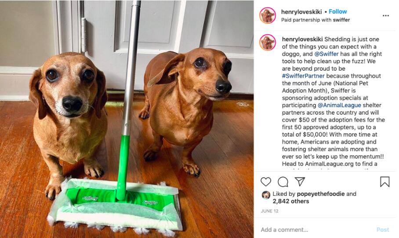Click the JUNE 12 post date

[269, 211]
